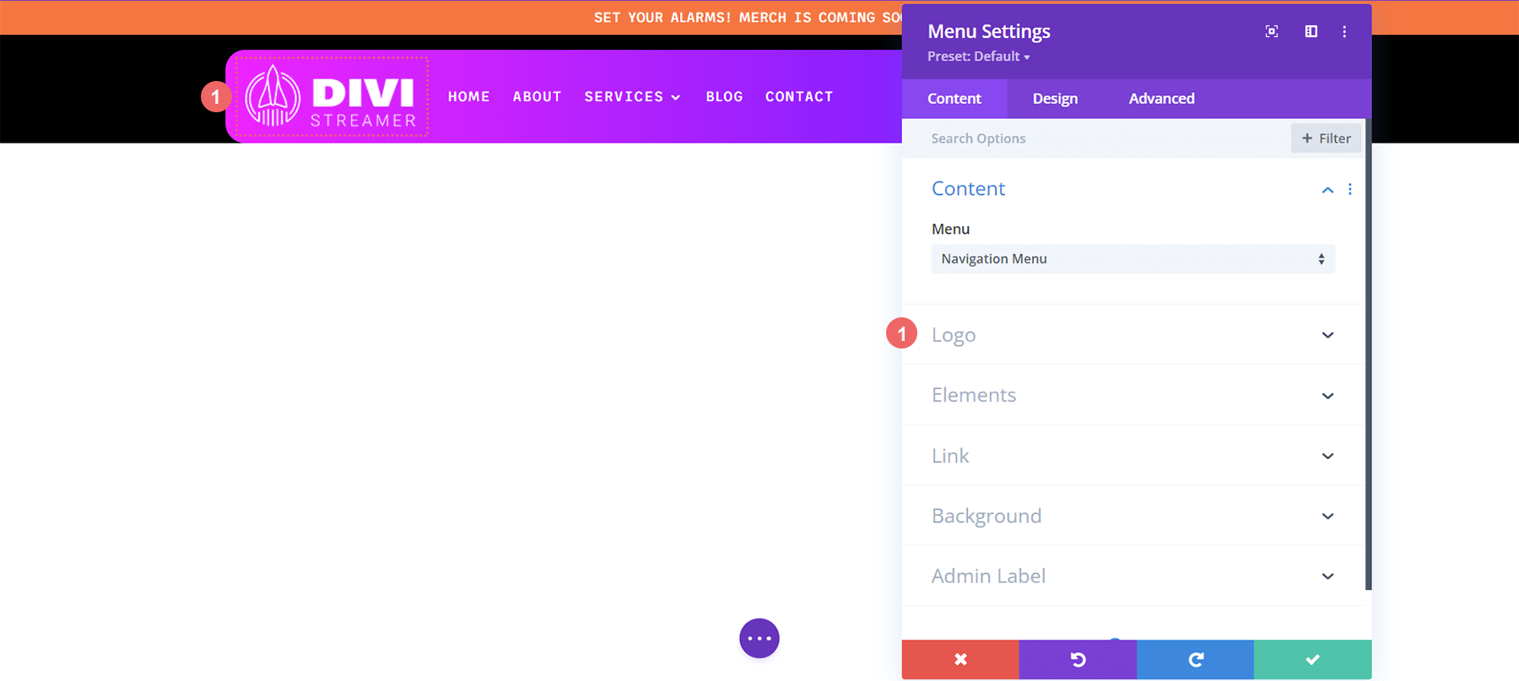Image resolution: width=1519 pixels, height=681 pixels.
Task: Save settings with green checkmark
Action: pyautogui.click(x=1312, y=659)
